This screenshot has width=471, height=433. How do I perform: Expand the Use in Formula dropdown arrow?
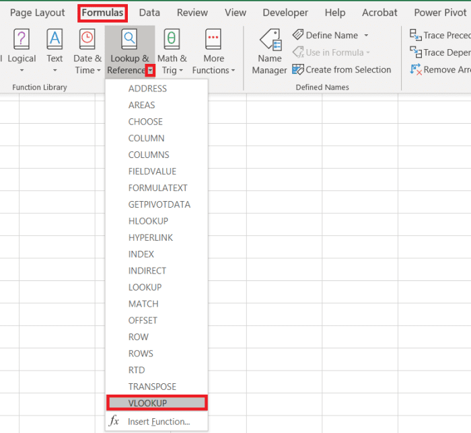click(x=367, y=52)
